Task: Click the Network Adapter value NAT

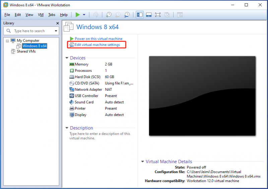Action: (x=108, y=89)
